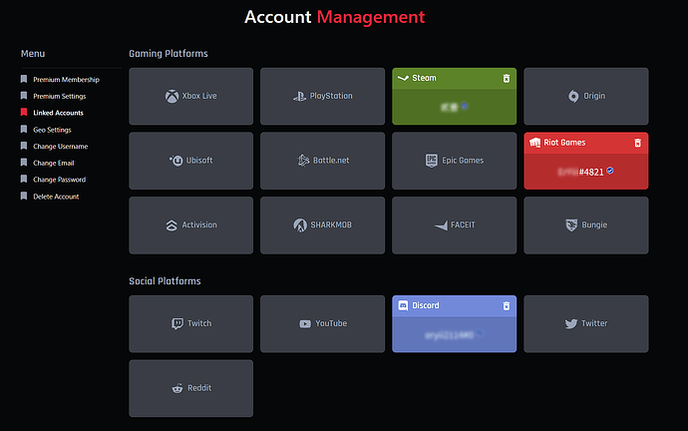Click the Twitter bird icon

coord(571,323)
